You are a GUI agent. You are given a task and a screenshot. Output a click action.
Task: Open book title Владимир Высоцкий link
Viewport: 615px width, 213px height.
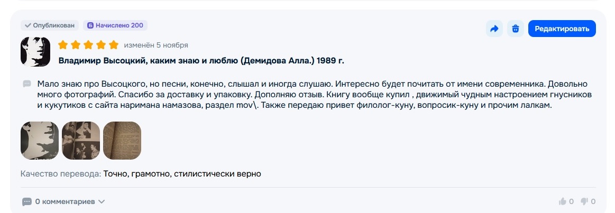coord(201,61)
